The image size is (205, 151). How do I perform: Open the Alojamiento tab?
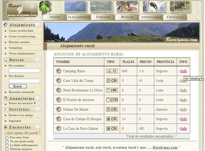(79, 17)
